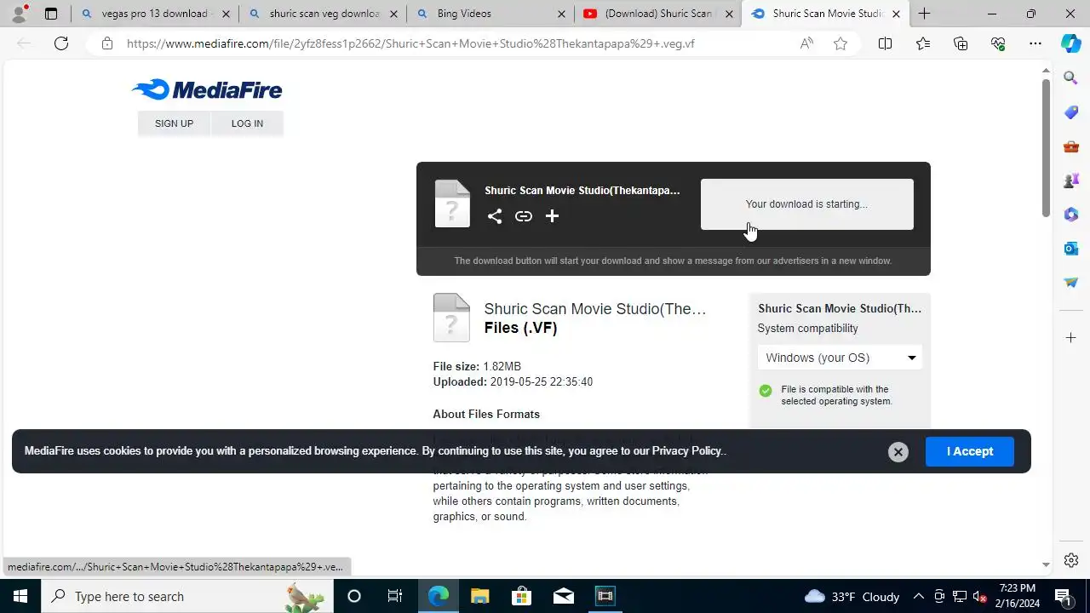The width and height of the screenshot is (1090, 613).
Task: Click the System compatibility label
Action: (x=807, y=329)
